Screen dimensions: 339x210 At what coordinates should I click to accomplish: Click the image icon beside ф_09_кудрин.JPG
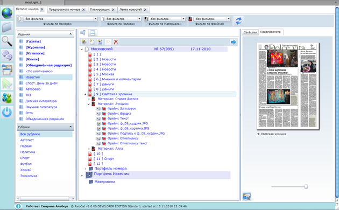point(98,123)
